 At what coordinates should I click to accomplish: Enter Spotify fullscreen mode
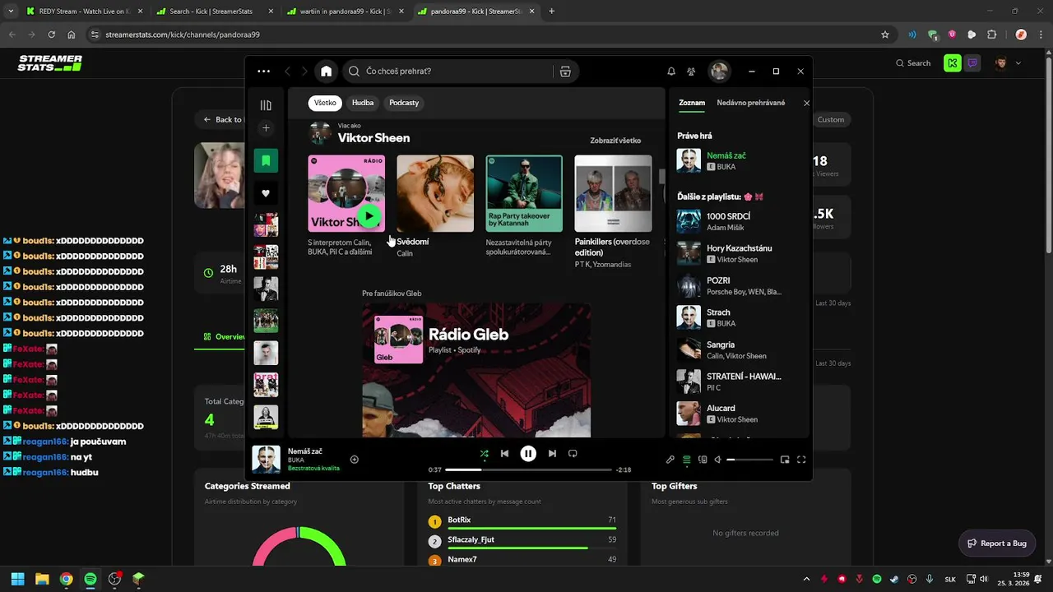(801, 460)
